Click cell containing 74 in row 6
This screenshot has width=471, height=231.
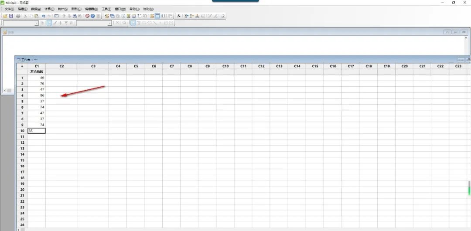[37, 107]
